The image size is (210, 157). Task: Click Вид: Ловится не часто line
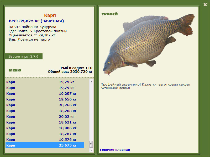pyautogui.click(x=29, y=40)
